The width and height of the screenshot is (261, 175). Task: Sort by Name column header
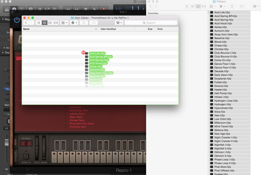pyautogui.click(x=60, y=29)
